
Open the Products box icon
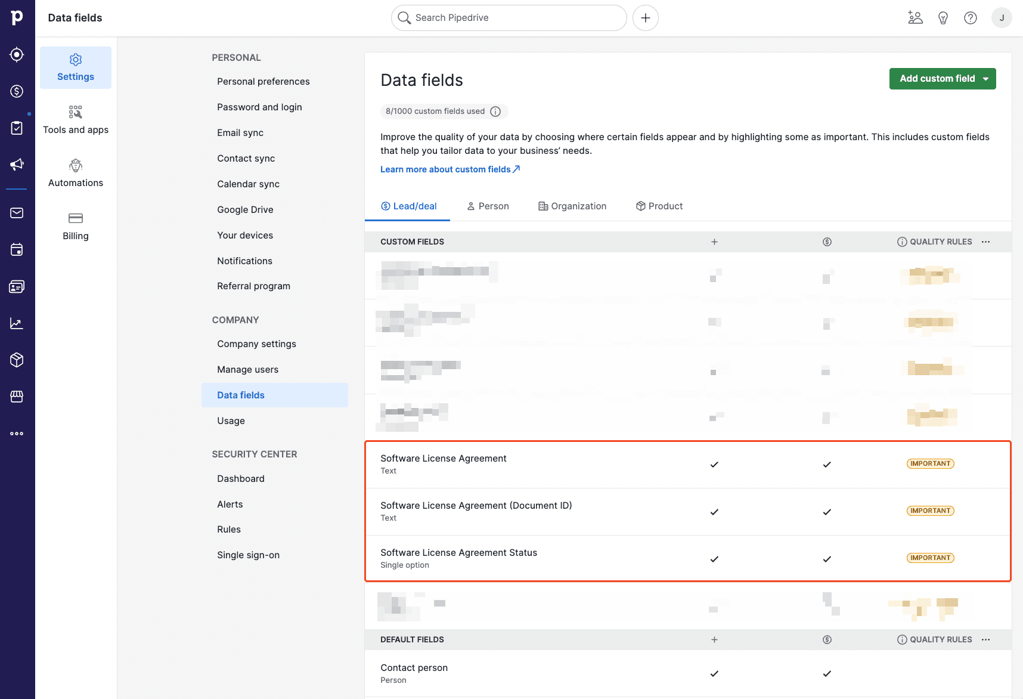pyautogui.click(x=17, y=360)
